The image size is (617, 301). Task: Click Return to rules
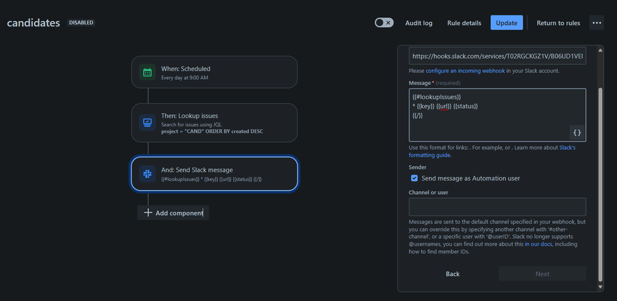coord(558,23)
